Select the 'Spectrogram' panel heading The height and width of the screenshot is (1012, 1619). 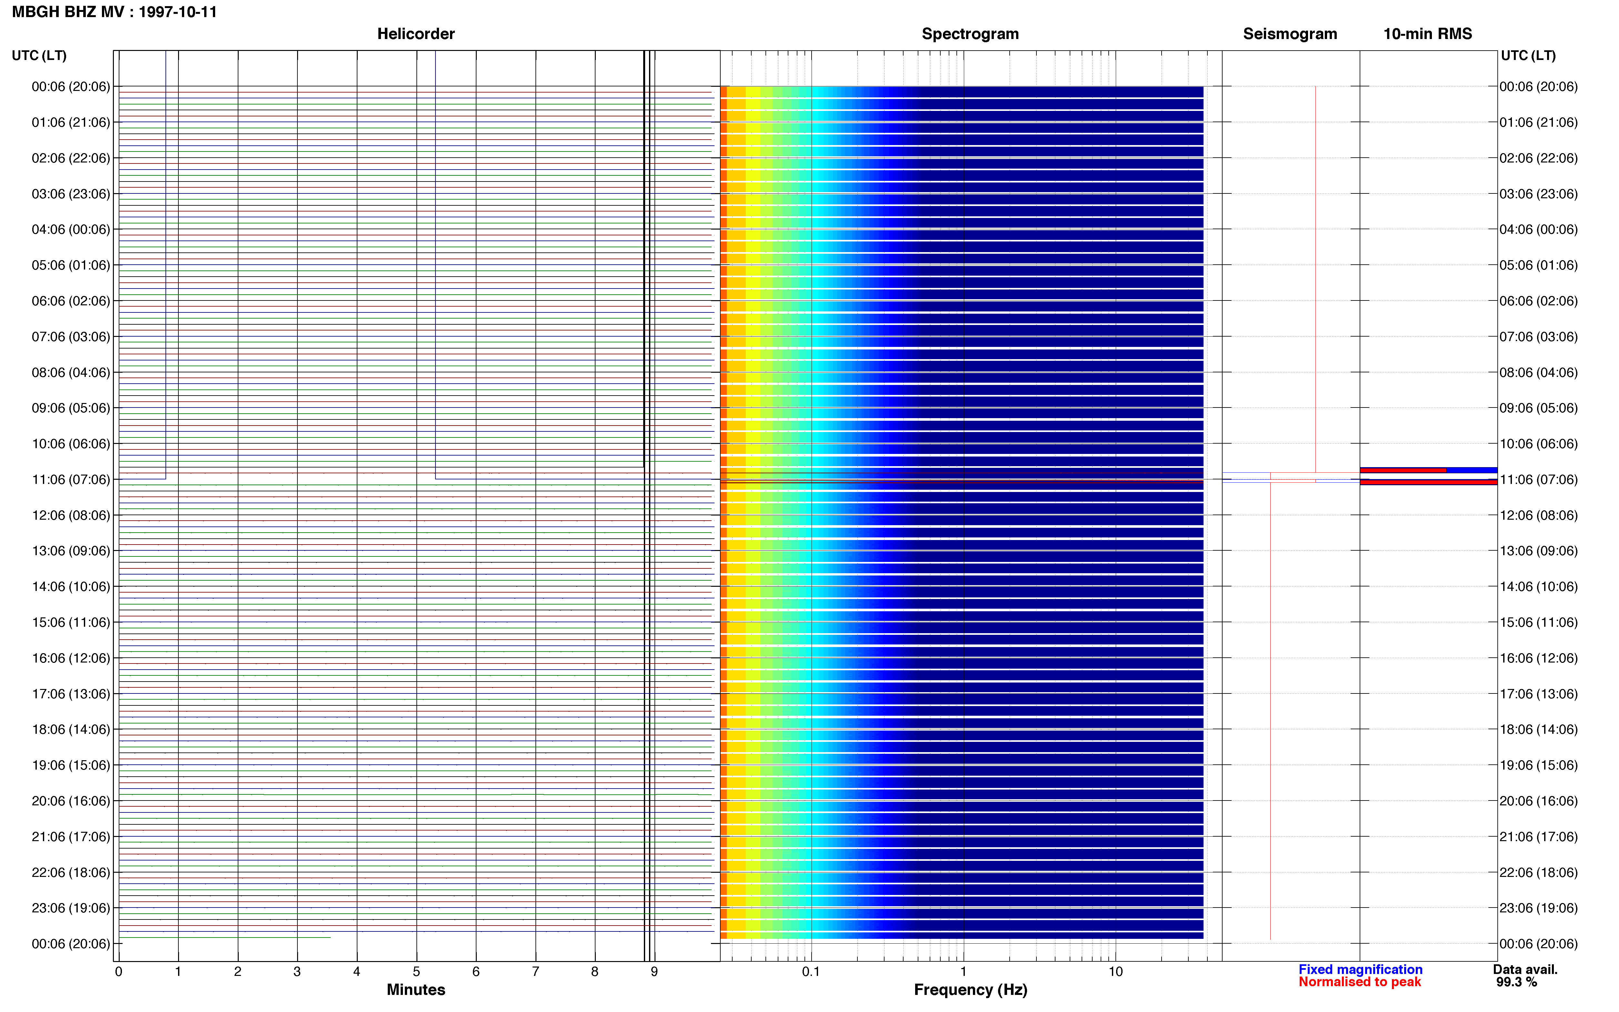click(970, 34)
